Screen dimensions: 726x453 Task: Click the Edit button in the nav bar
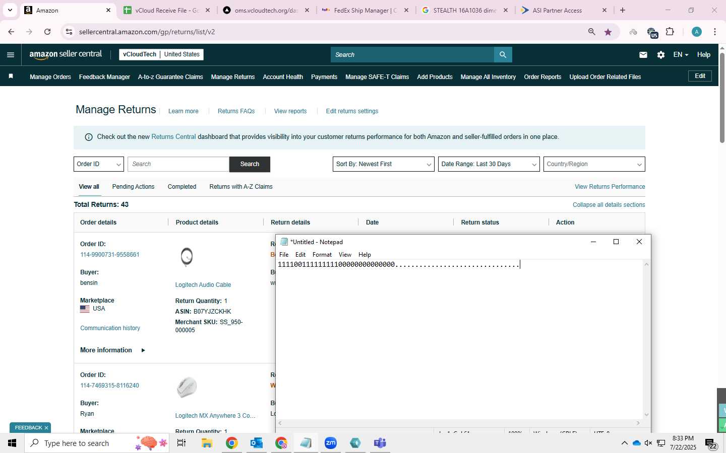click(x=700, y=76)
